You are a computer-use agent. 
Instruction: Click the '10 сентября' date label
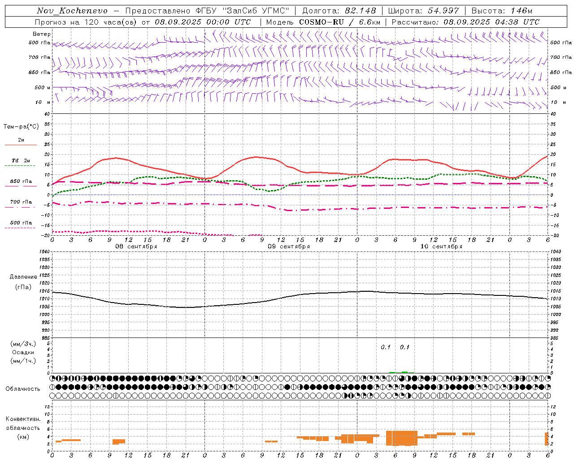pyautogui.click(x=441, y=247)
